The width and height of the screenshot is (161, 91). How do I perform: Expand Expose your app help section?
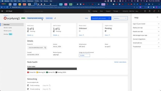click(x=146, y=31)
